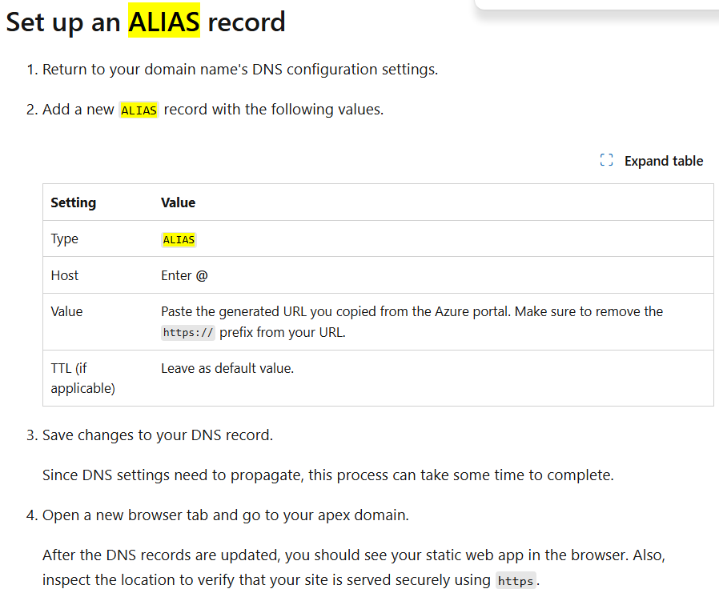Click the ALIAS value in Type row

(x=179, y=239)
